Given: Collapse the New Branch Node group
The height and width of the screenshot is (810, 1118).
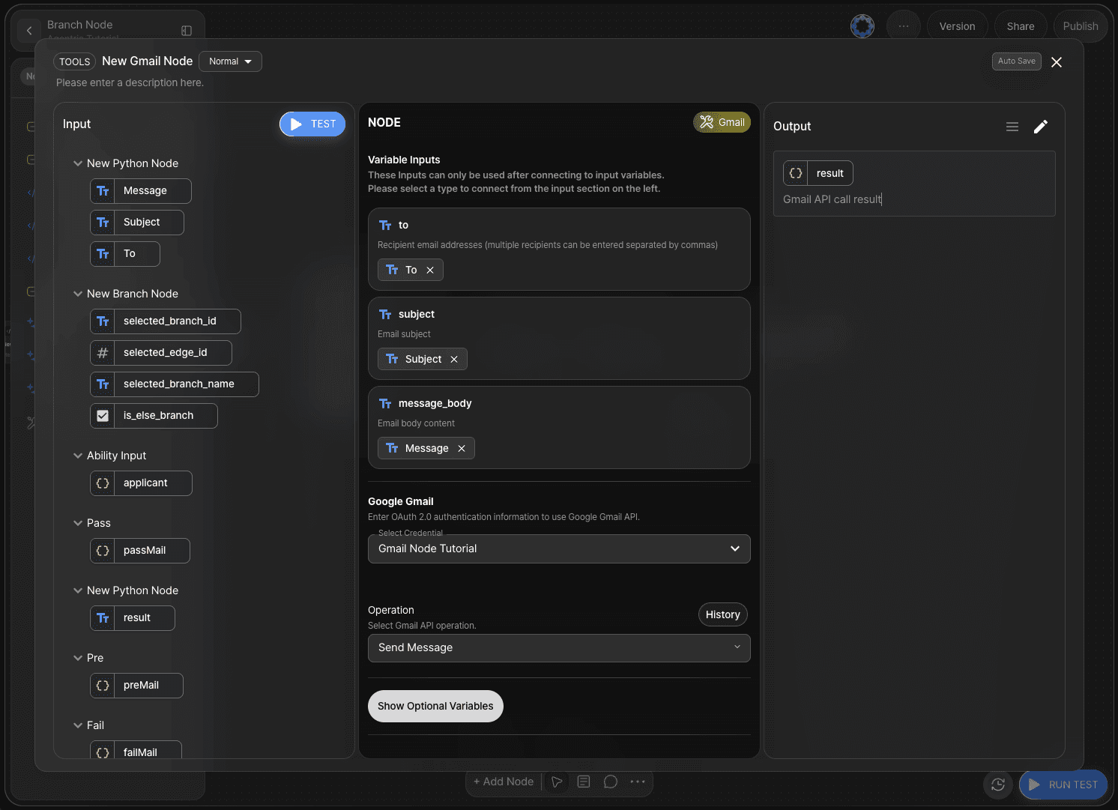Looking at the screenshot, I should click(78, 294).
